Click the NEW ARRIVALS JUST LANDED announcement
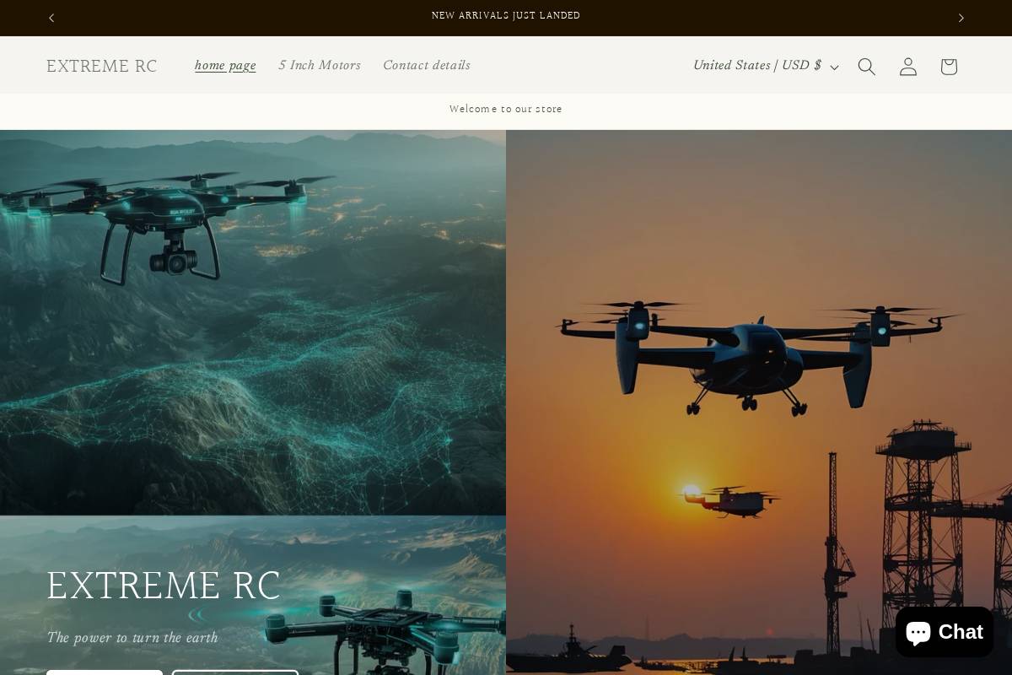The width and height of the screenshot is (1012, 675). point(506,15)
